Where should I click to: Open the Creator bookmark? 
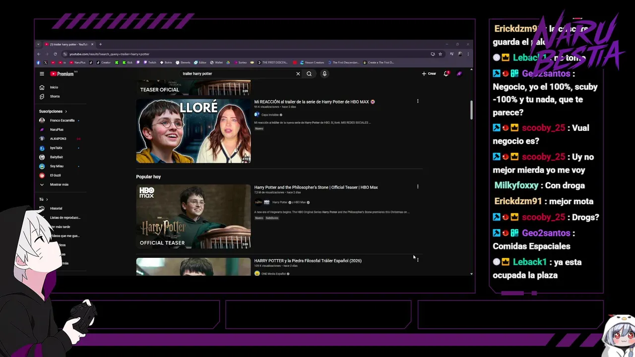104,62
